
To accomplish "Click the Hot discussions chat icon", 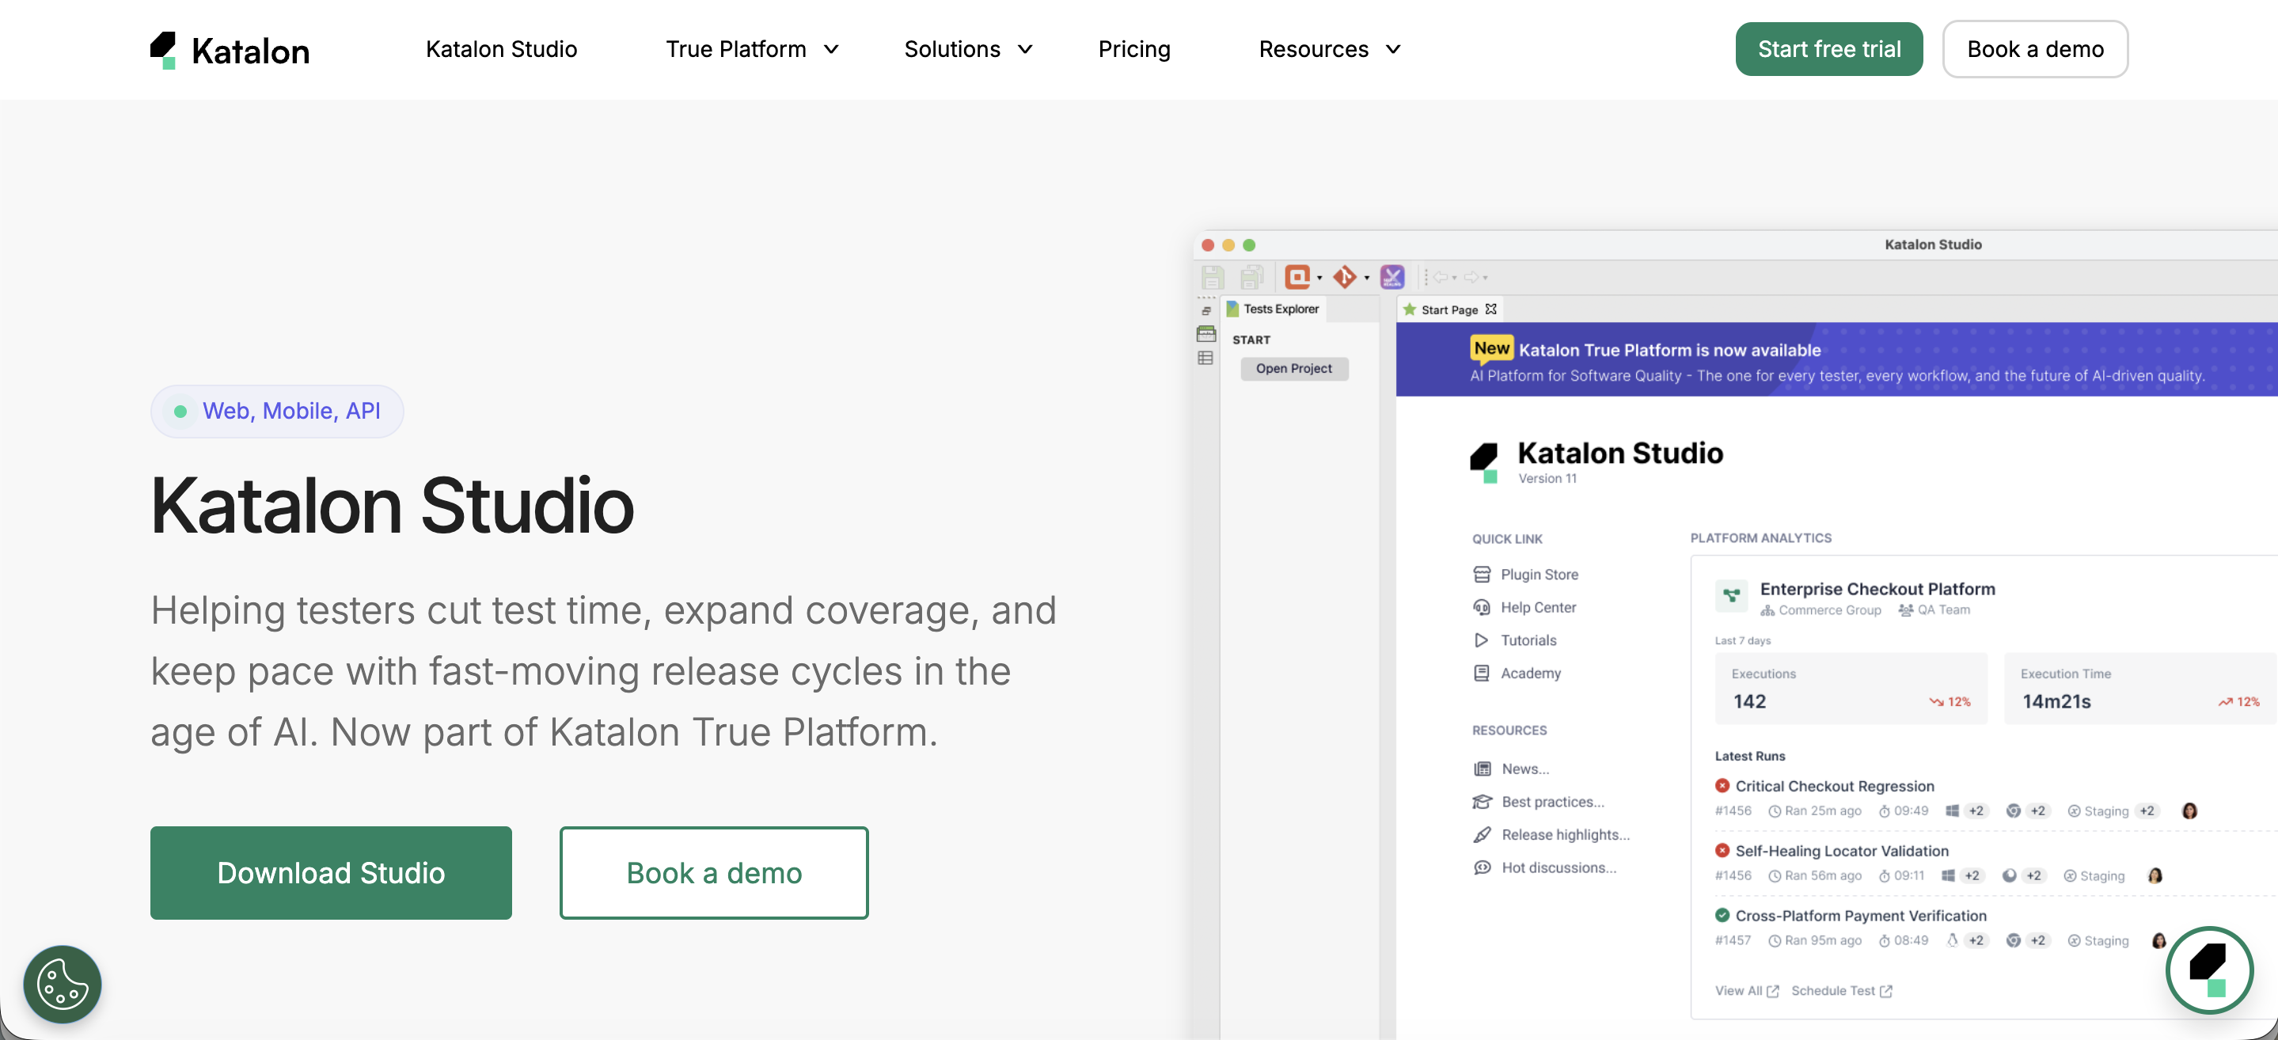I will [1482, 867].
